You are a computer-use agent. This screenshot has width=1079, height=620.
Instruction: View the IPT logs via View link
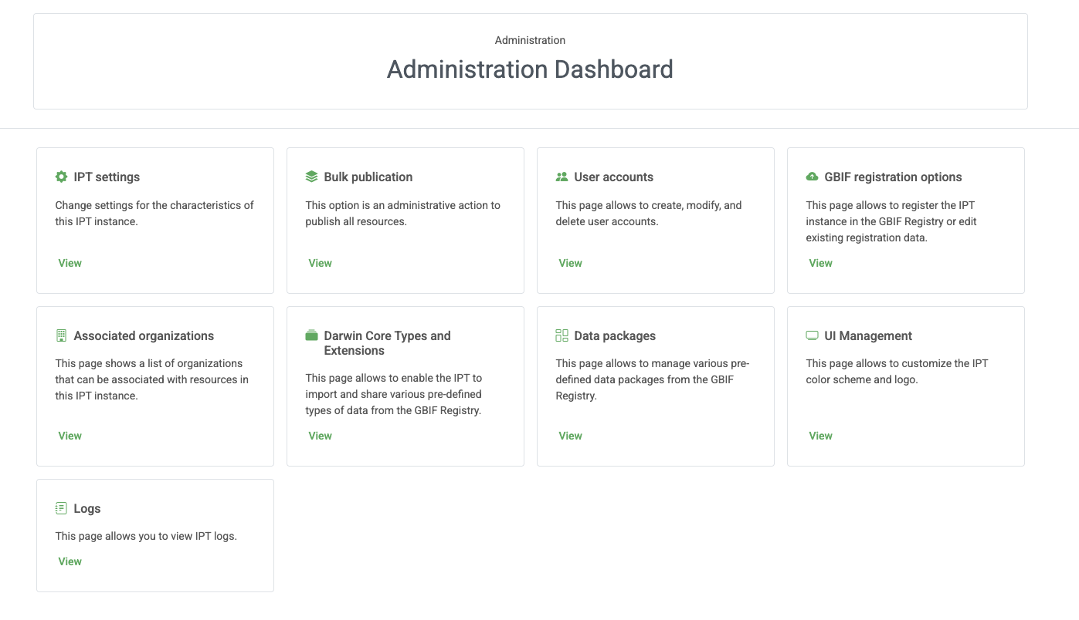click(x=70, y=561)
